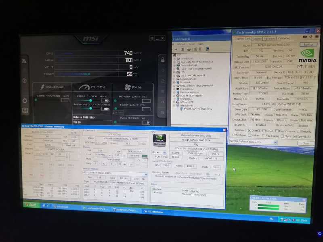Expand the Processzorok tree node
Screen dimensions: 323x242
(174, 89)
